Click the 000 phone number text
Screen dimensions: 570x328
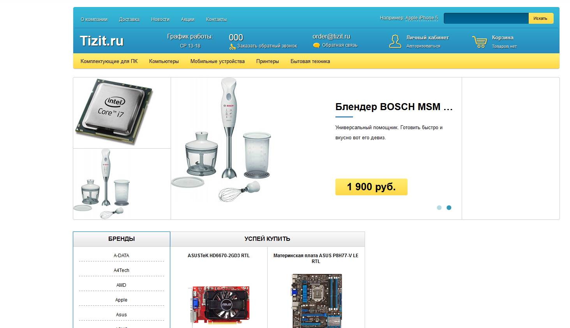point(236,37)
